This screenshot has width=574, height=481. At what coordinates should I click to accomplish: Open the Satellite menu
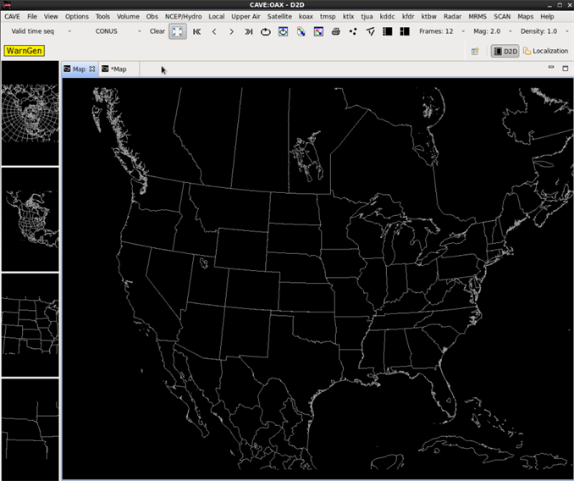pyautogui.click(x=279, y=16)
